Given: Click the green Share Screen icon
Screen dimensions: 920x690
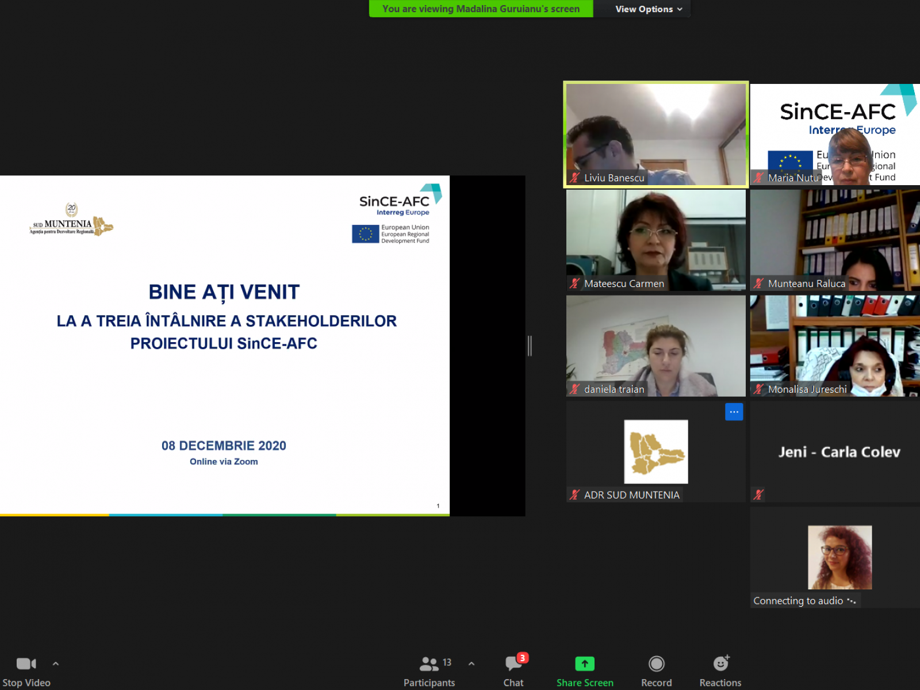Looking at the screenshot, I should pyautogui.click(x=584, y=664).
